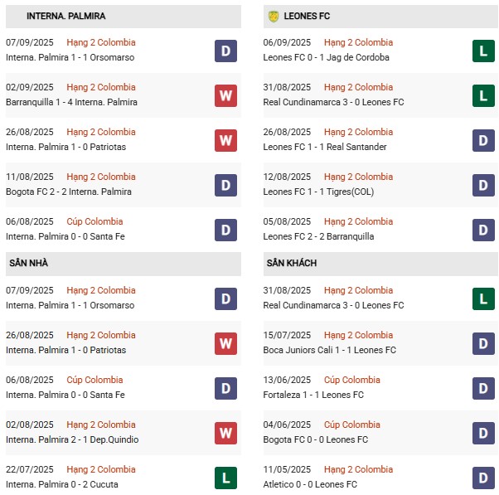
Task: Open Hạng 2 Colombia link dated 02/09/2025
Action: point(101,87)
